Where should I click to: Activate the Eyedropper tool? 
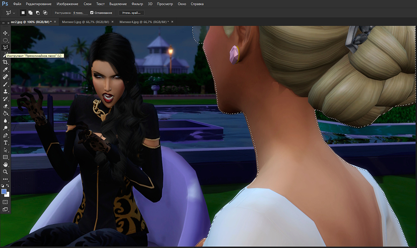point(5,69)
